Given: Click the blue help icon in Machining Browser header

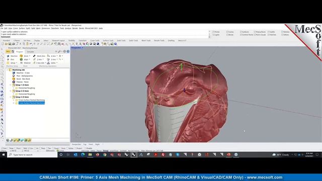Looking at the screenshot, I should click(x=68, y=51).
